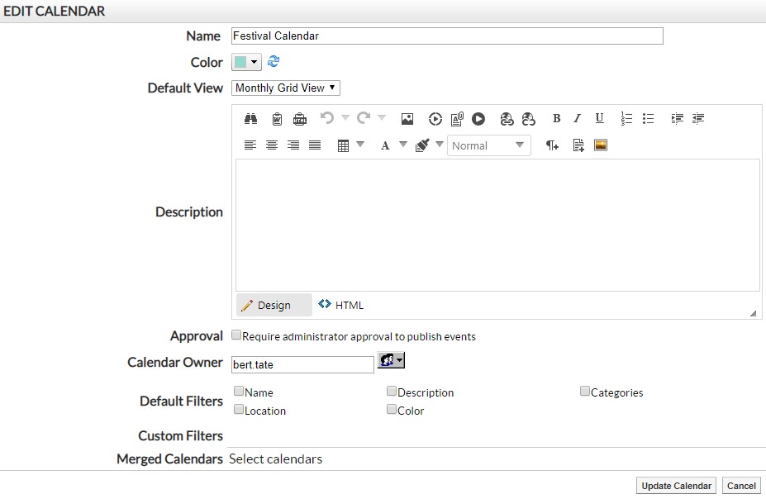The height and width of the screenshot is (499, 766).
Task: Click the numbered list icon
Action: (x=626, y=118)
